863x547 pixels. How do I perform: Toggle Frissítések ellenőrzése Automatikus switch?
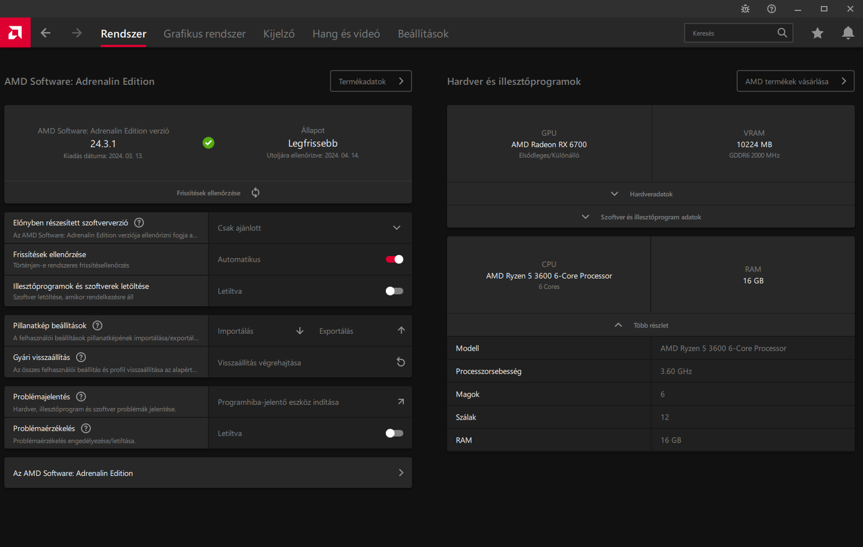(395, 259)
